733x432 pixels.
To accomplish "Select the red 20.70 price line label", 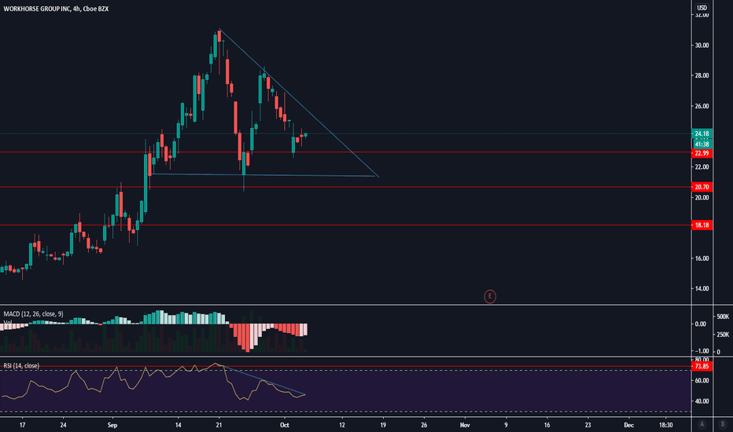I will 702,187.
